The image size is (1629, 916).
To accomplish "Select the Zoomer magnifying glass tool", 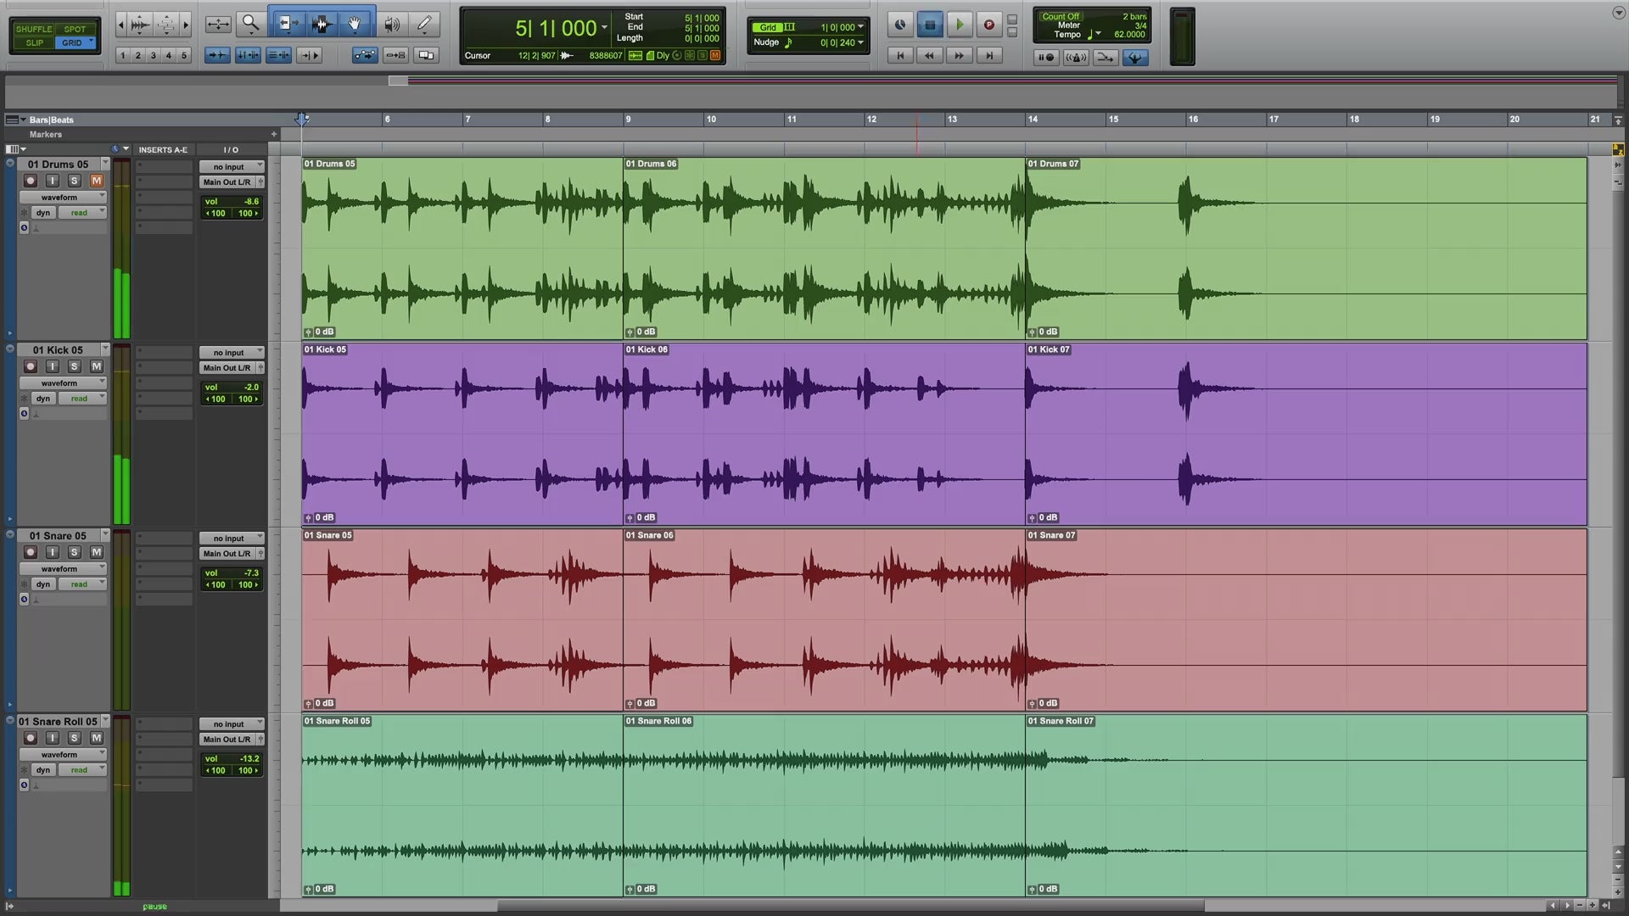I will (x=250, y=24).
